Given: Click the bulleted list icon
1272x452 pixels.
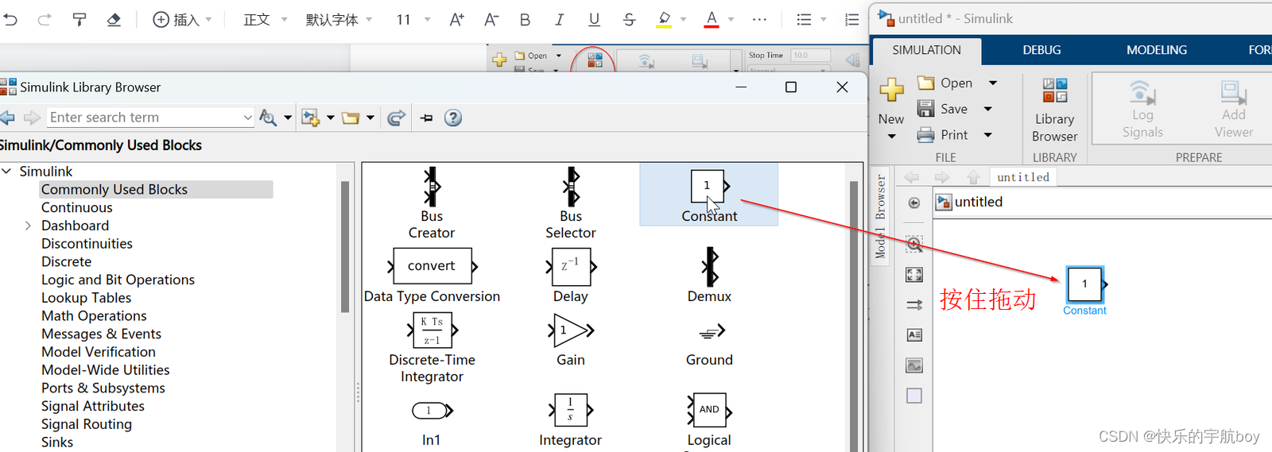Looking at the screenshot, I should click(x=804, y=19).
